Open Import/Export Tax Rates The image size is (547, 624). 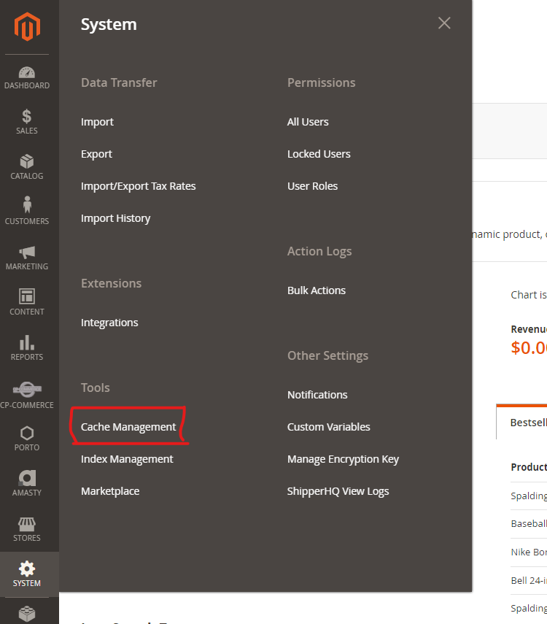138,186
